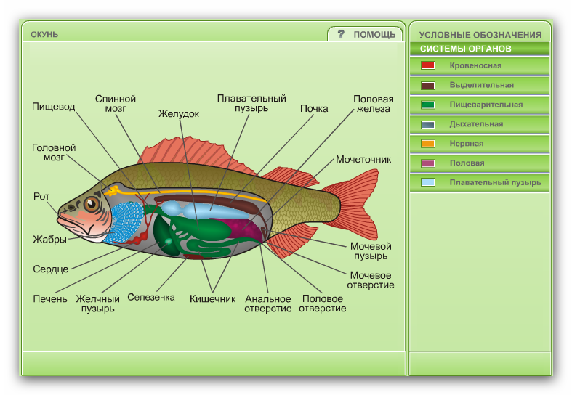The height and width of the screenshot is (395, 572).
Task: Select the green Пищеварительная color swatch
Action: (428, 105)
